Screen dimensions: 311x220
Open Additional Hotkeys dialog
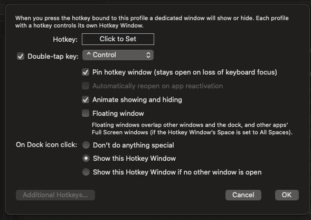(x=55, y=195)
